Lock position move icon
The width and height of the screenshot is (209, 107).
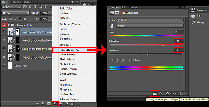(20, 19)
